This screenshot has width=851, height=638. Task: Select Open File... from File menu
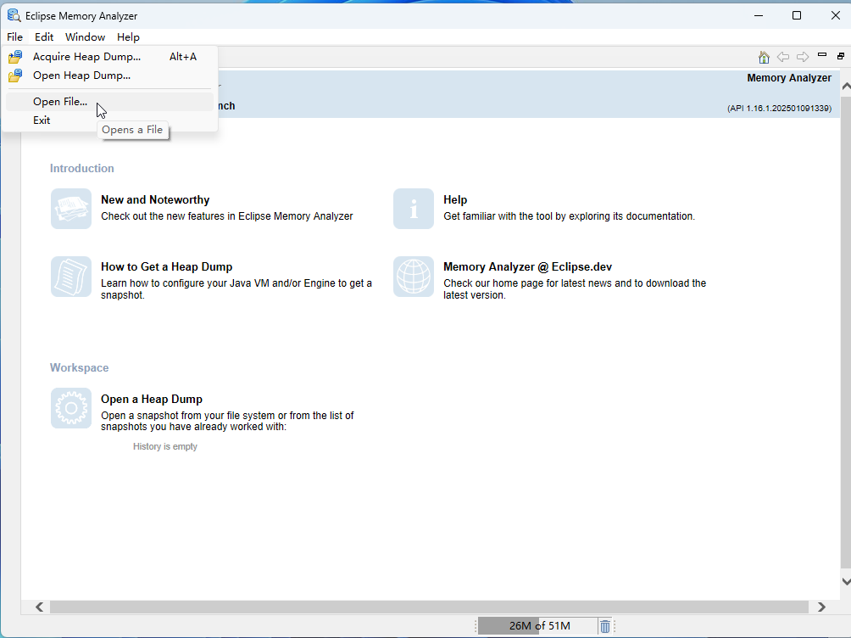[x=109, y=102]
